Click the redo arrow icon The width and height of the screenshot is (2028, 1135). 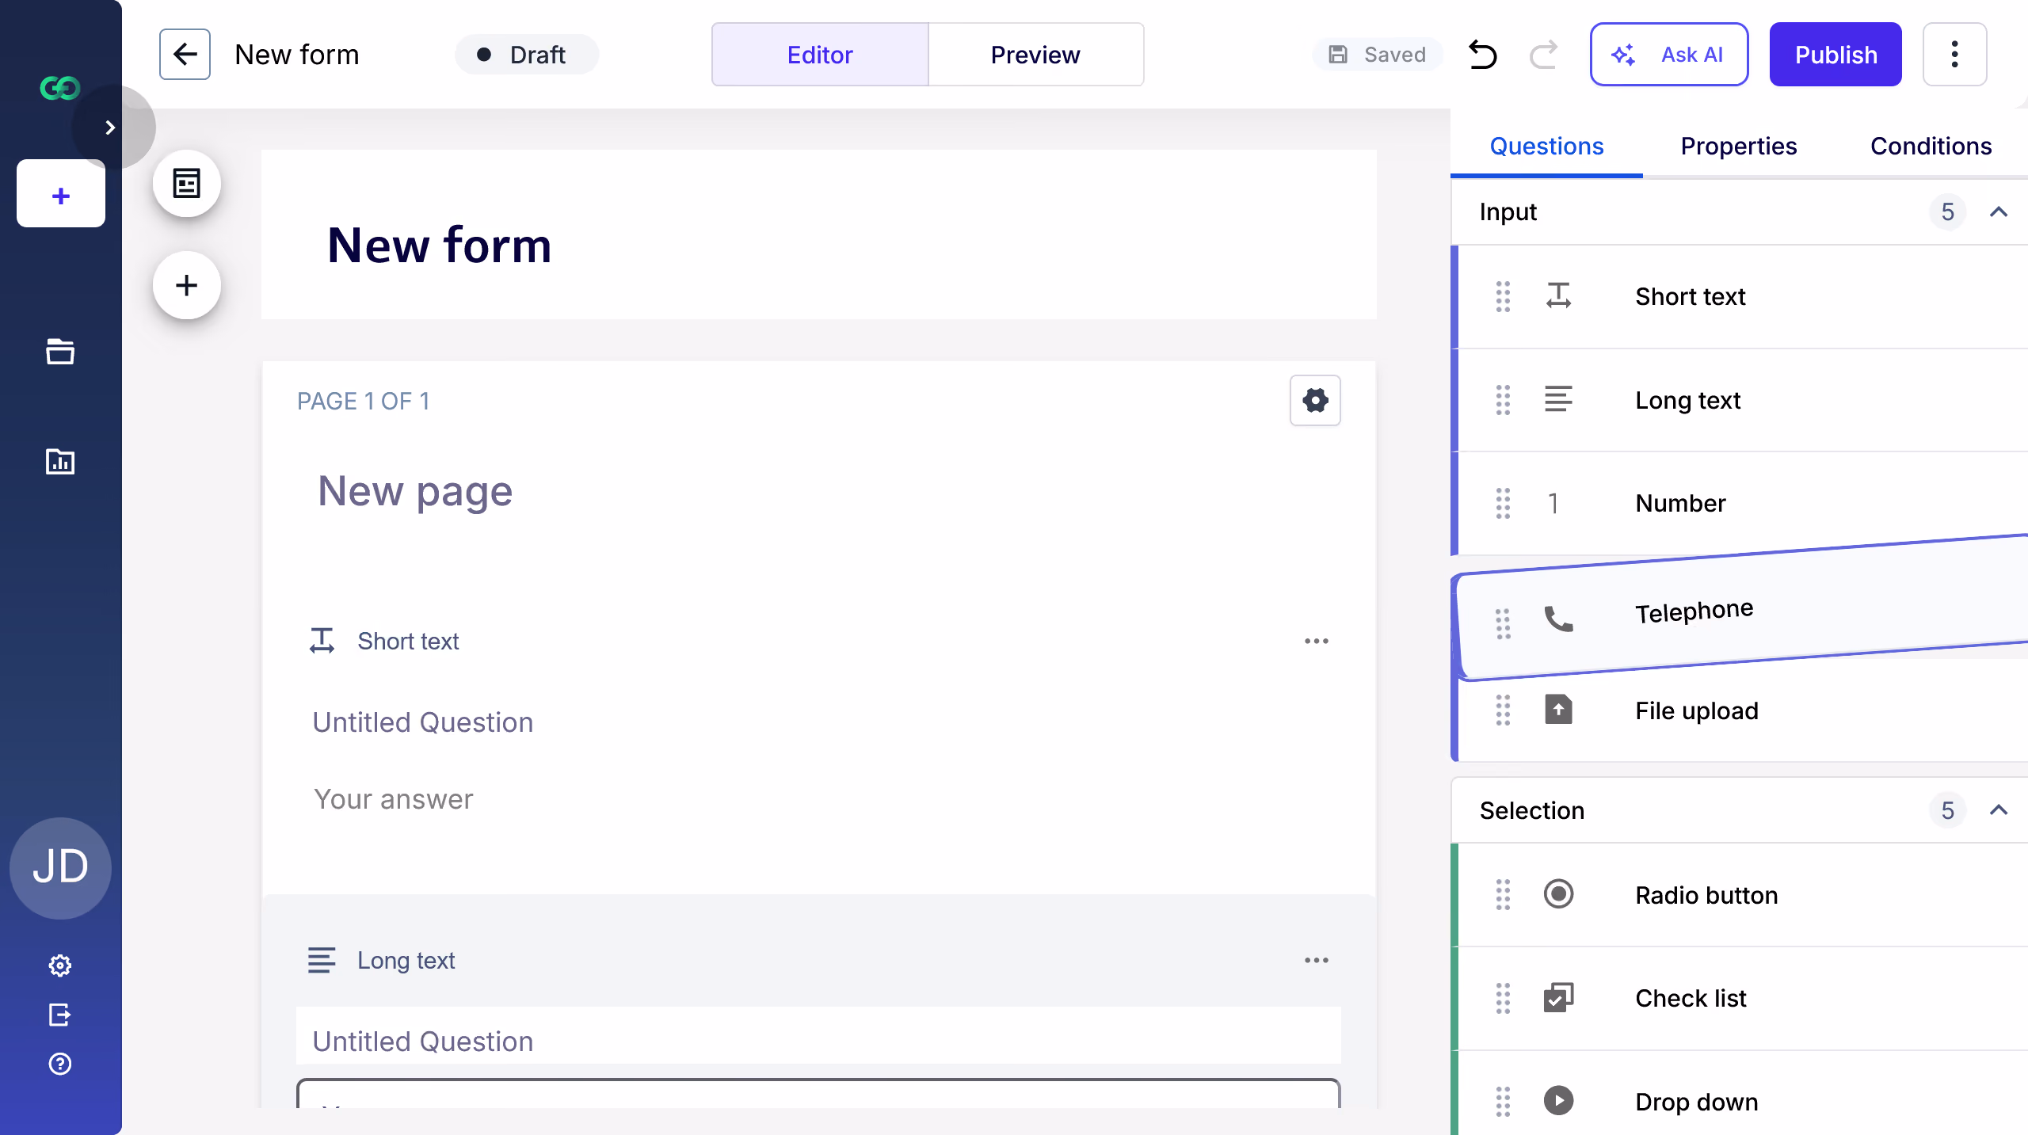coord(1543,55)
